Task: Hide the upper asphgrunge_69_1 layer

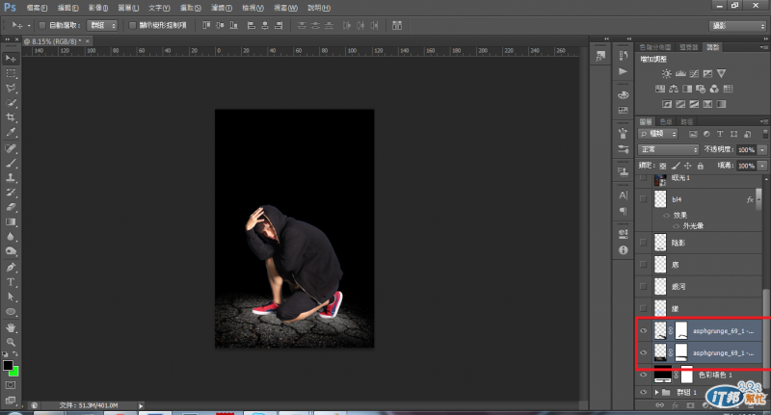Action: coord(643,330)
